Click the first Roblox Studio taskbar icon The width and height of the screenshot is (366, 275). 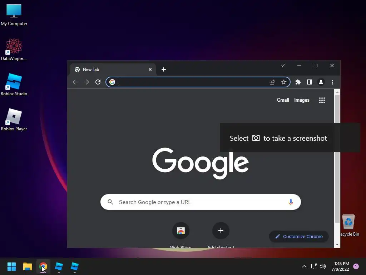(x=59, y=266)
